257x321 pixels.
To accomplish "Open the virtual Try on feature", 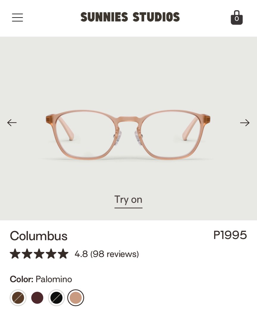I will tap(128, 199).
